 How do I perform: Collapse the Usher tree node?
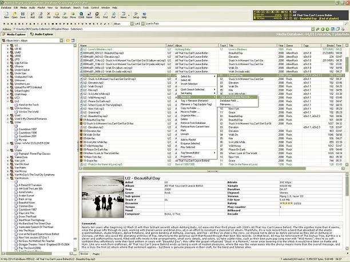8,122
